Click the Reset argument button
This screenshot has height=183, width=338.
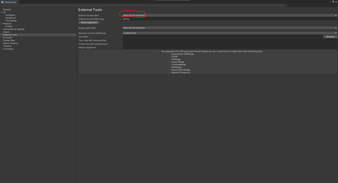point(89,23)
